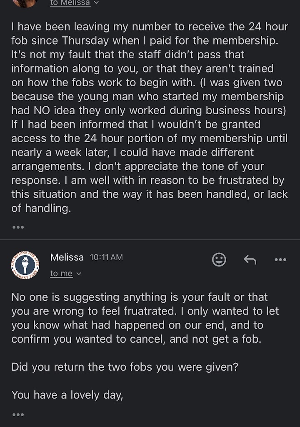Click the chevron next to 'to Melissa'
The height and width of the screenshot is (427, 300).
[97, 3]
